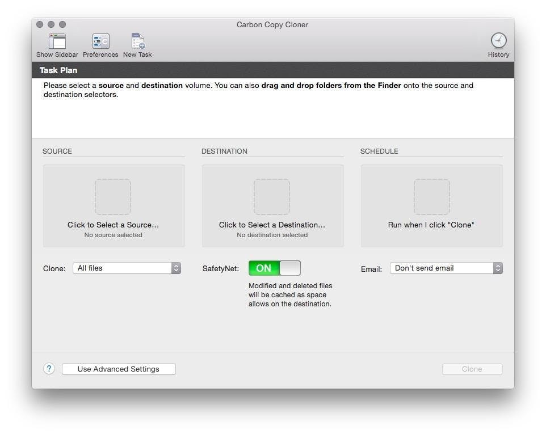Viewport: 546px width, 434px height.
Task: Click 'Click to Select a Destination...' text
Action: click(272, 225)
